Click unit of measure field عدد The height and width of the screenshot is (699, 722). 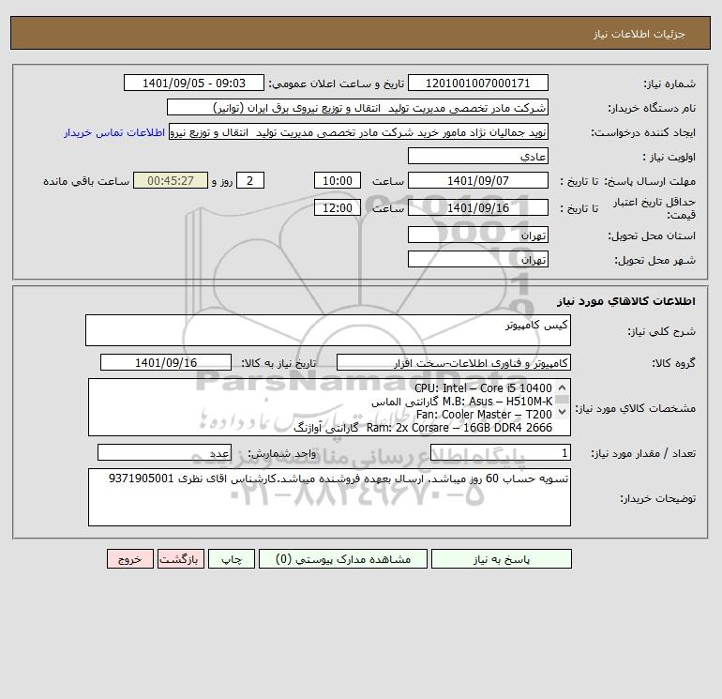tap(164, 453)
